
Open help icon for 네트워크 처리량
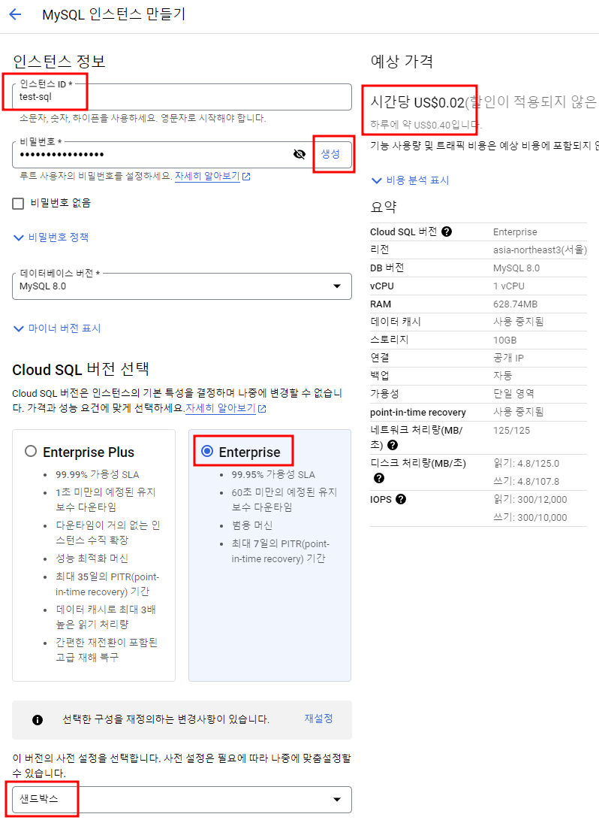[393, 445]
